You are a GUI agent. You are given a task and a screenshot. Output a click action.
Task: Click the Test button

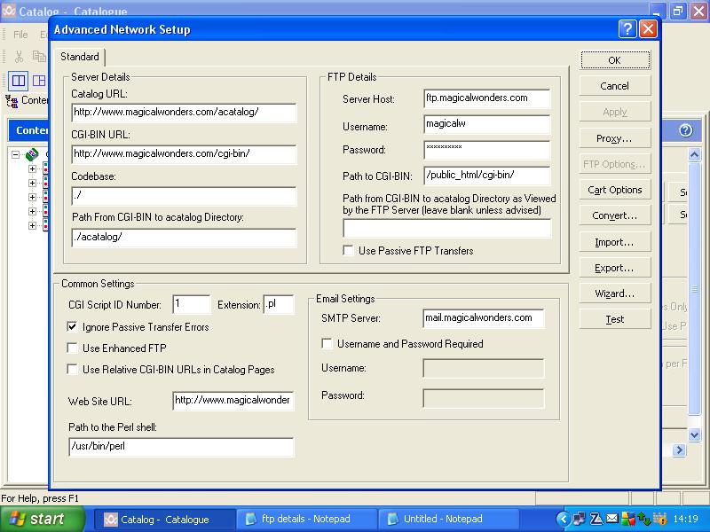tap(614, 319)
